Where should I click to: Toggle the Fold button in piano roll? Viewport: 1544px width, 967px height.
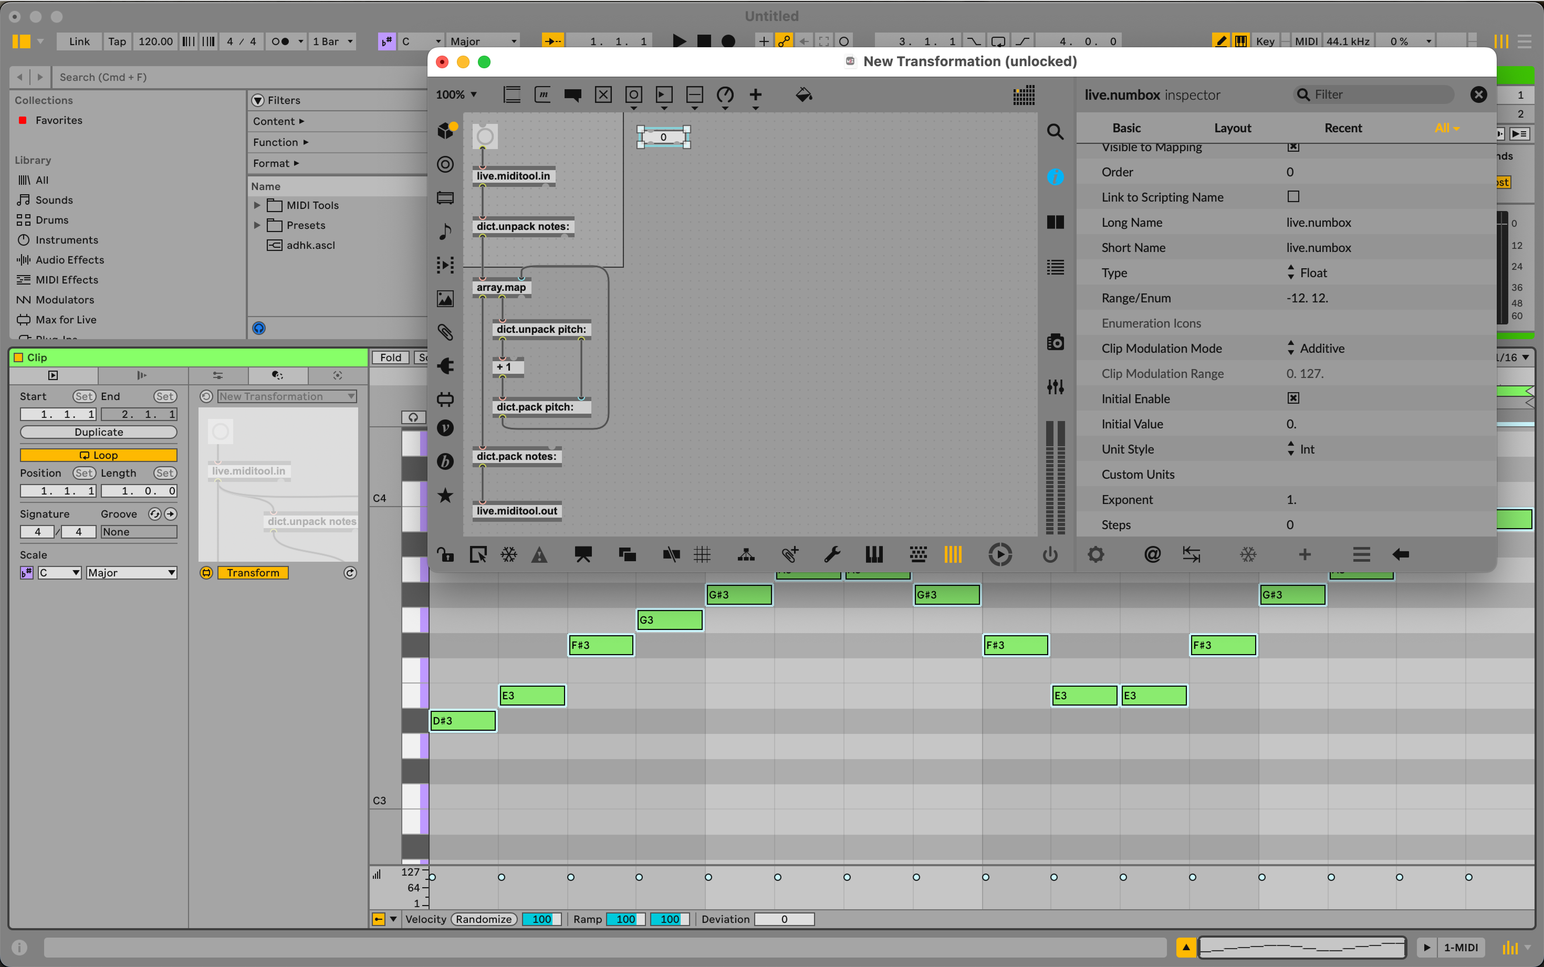pyautogui.click(x=390, y=358)
